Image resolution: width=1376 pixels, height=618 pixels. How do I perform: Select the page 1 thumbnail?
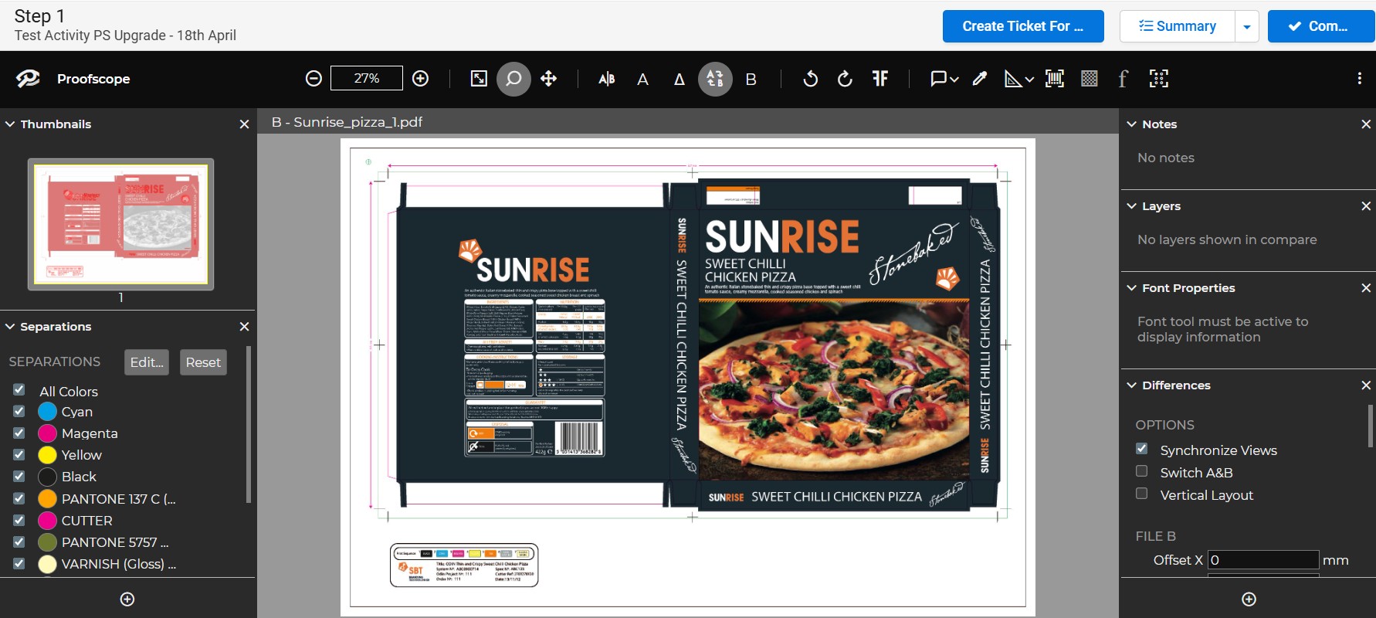(x=121, y=224)
